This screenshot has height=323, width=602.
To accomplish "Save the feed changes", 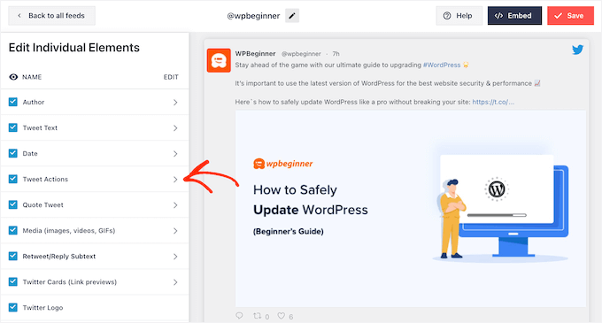I will pos(570,16).
